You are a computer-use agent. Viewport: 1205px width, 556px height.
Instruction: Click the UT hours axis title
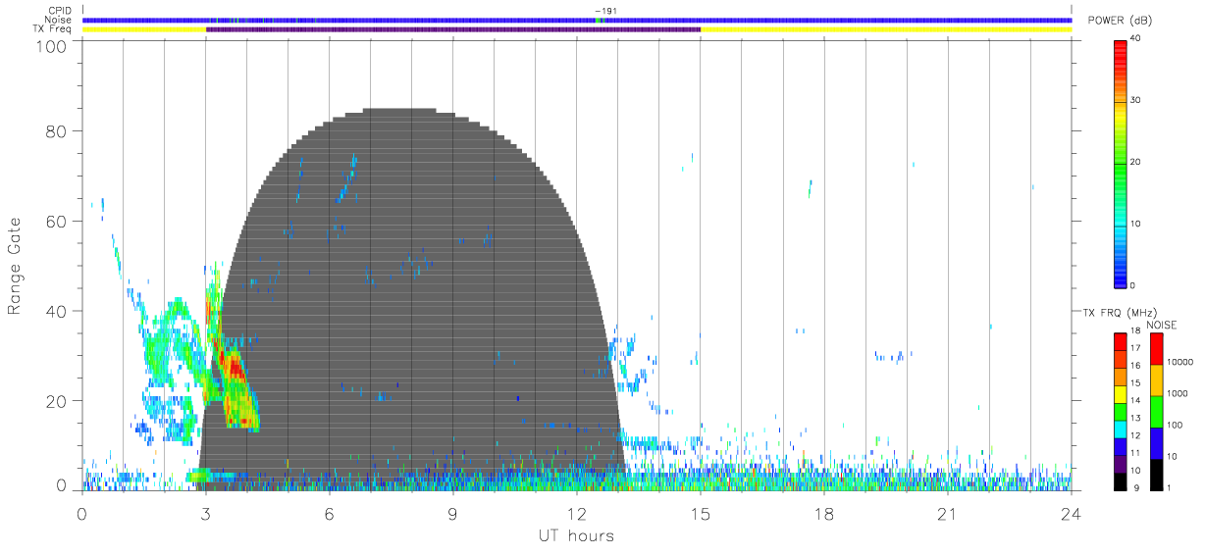point(576,536)
